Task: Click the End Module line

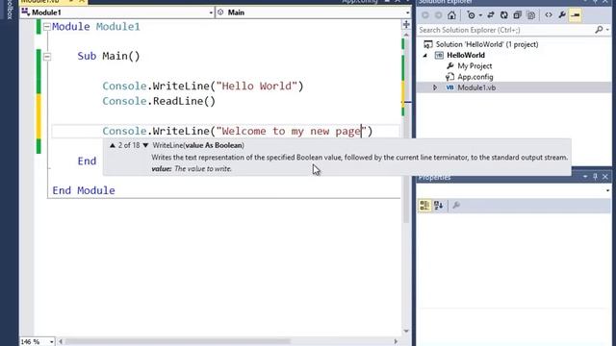Action: point(84,190)
